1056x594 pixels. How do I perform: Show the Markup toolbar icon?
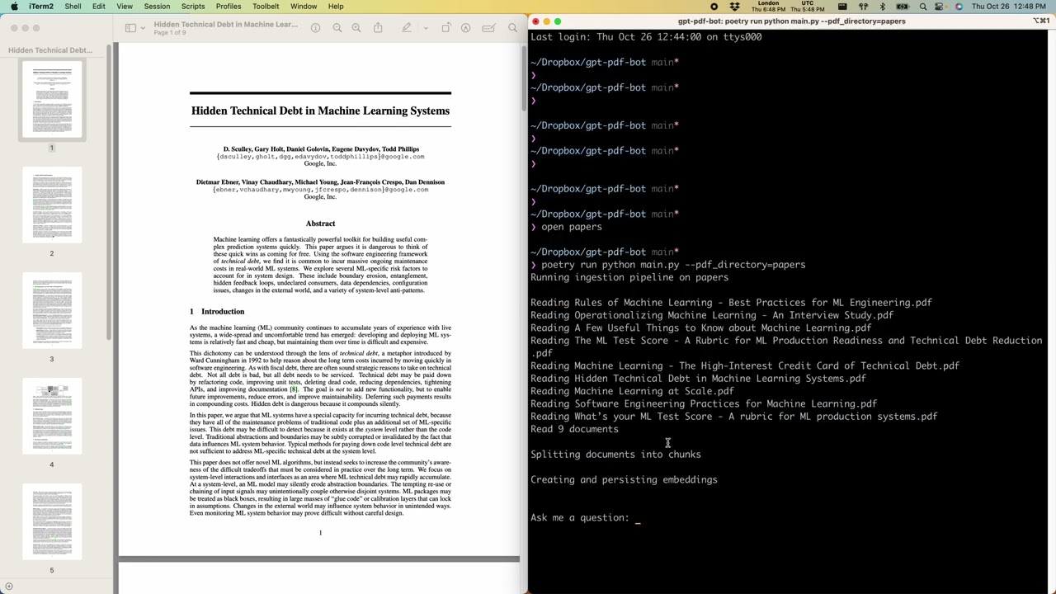click(x=466, y=28)
